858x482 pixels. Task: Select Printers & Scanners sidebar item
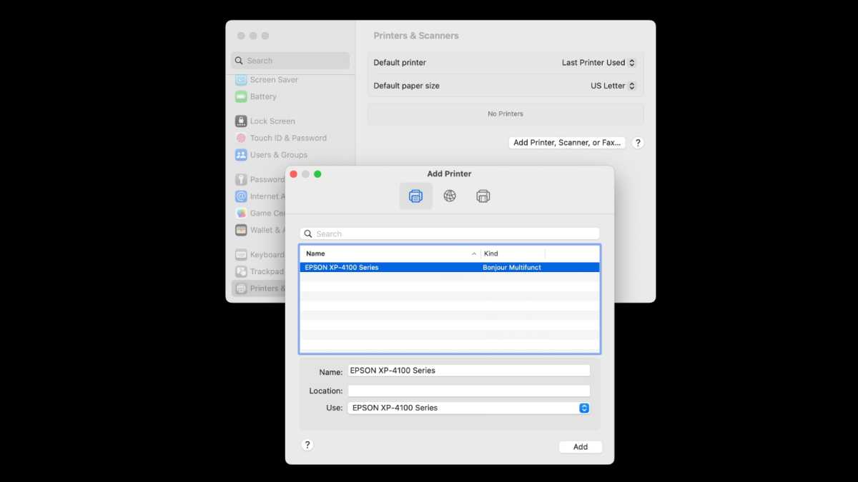[259, 288]
